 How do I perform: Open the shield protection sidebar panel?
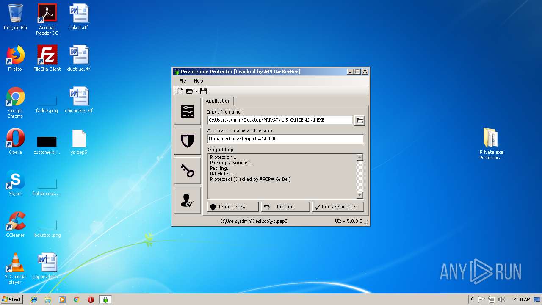coord(188,141)
